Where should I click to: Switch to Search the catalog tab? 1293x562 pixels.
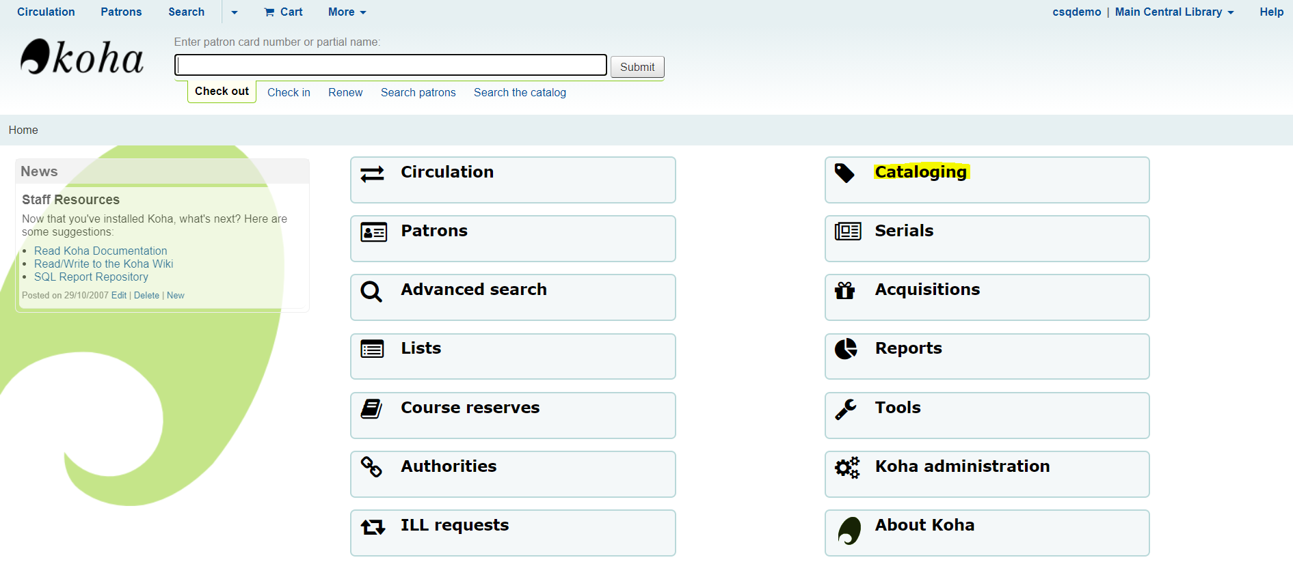click(520, 93)
